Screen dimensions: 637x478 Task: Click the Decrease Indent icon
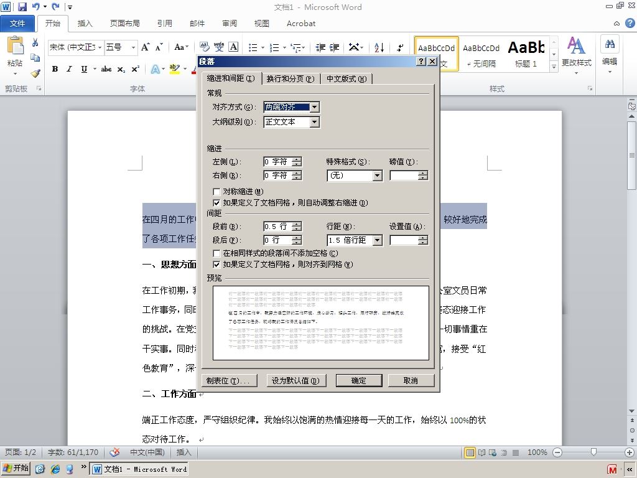320,47
